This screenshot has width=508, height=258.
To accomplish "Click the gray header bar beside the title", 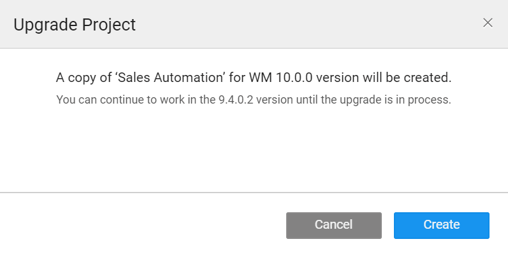I will pyautogui.click(x=306, y=24).
